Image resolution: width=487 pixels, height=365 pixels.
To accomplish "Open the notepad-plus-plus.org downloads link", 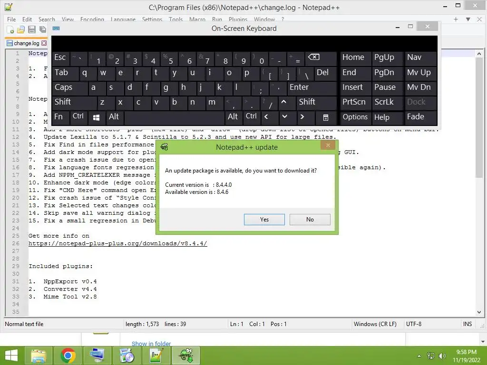I will point(118,243).
